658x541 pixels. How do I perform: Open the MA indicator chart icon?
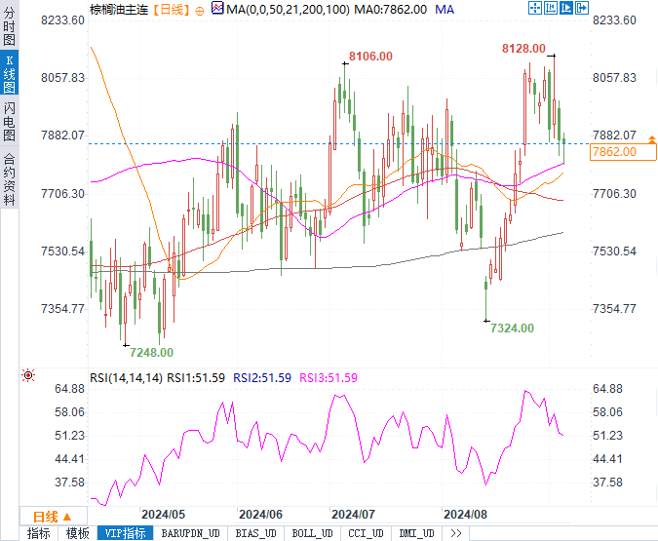point(217,8)
